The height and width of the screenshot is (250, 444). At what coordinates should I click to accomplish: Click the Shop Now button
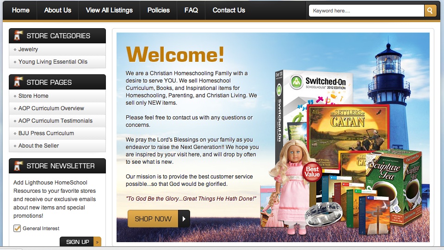pos(159,219)
